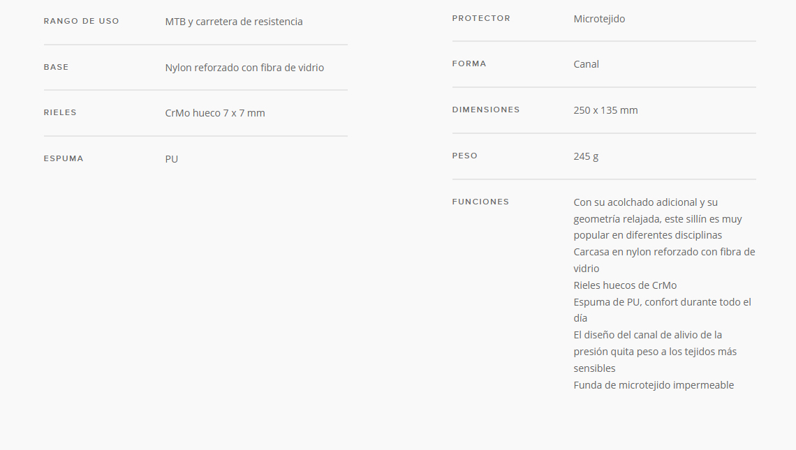This screenshot has height=450, width=796.
Task: Click the PESO label
Action: click(x=465, y=156)
